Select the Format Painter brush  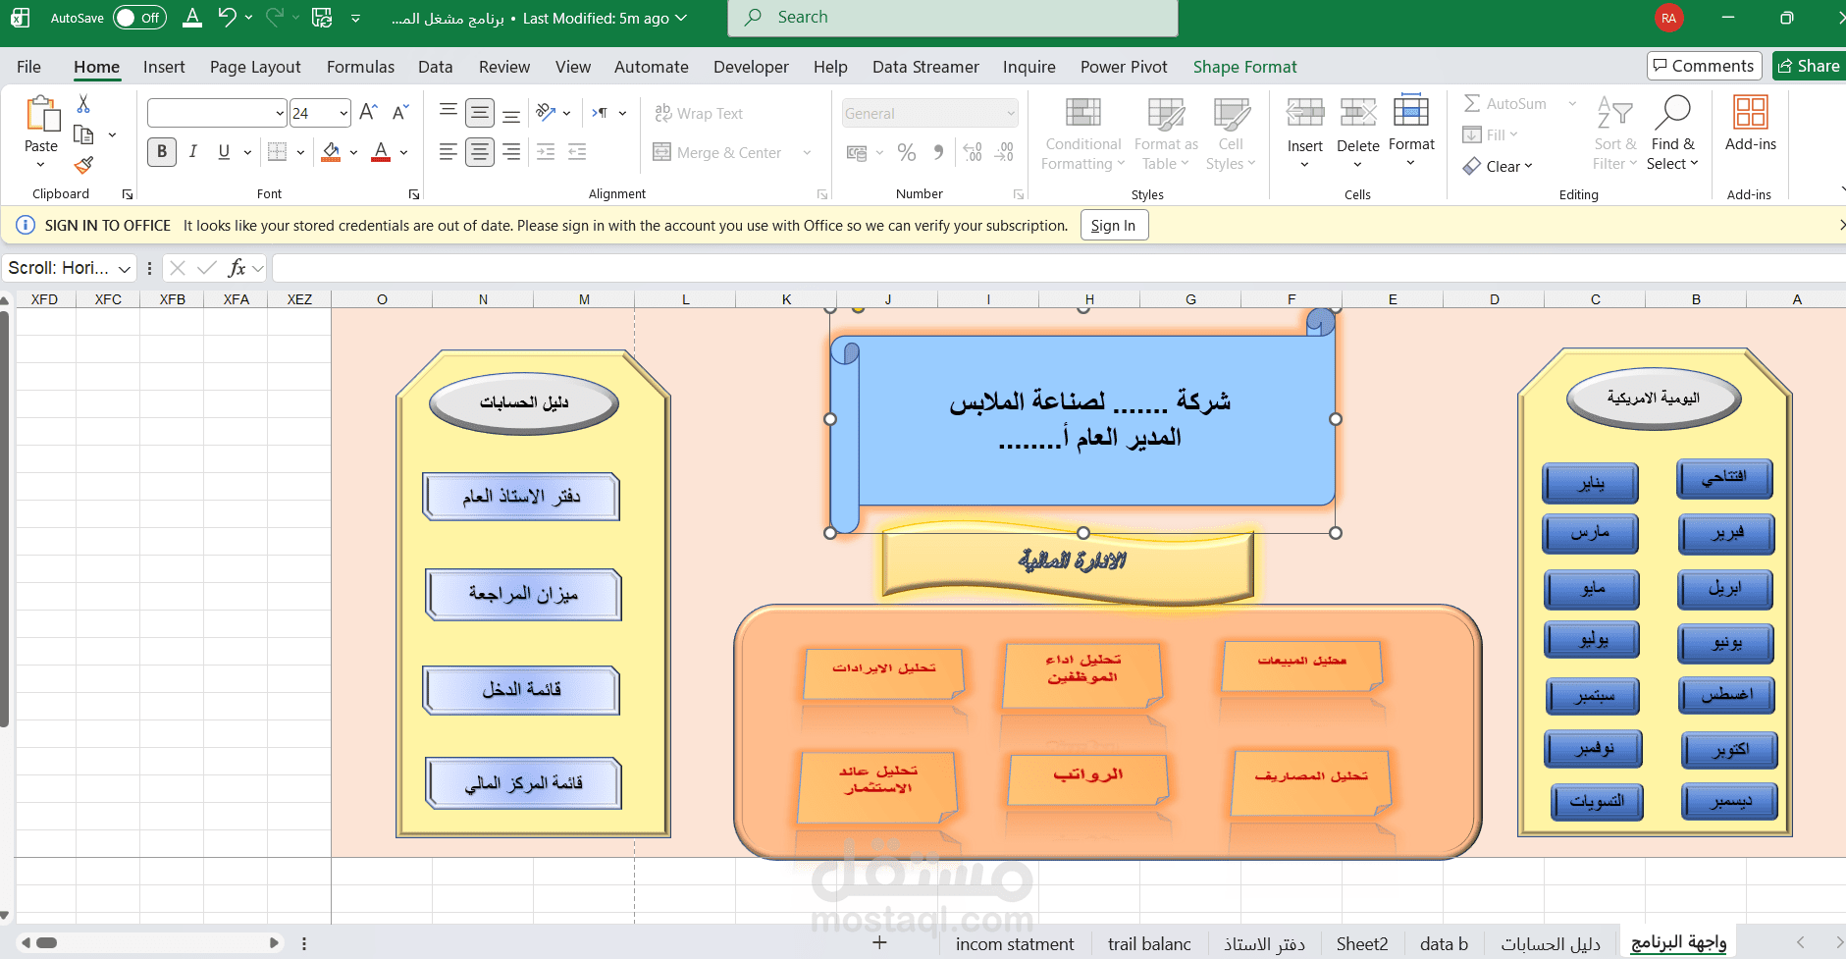pyautogui.click(x=84, y=165)
